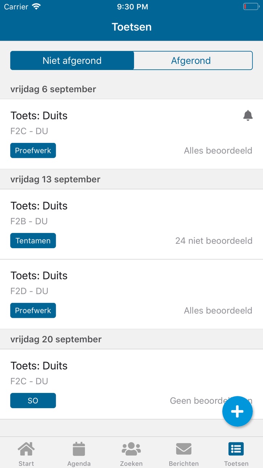Viewport: 263px width, 468px height.
Task: Open the F2D - DU test entry
Action: [131, 294]
